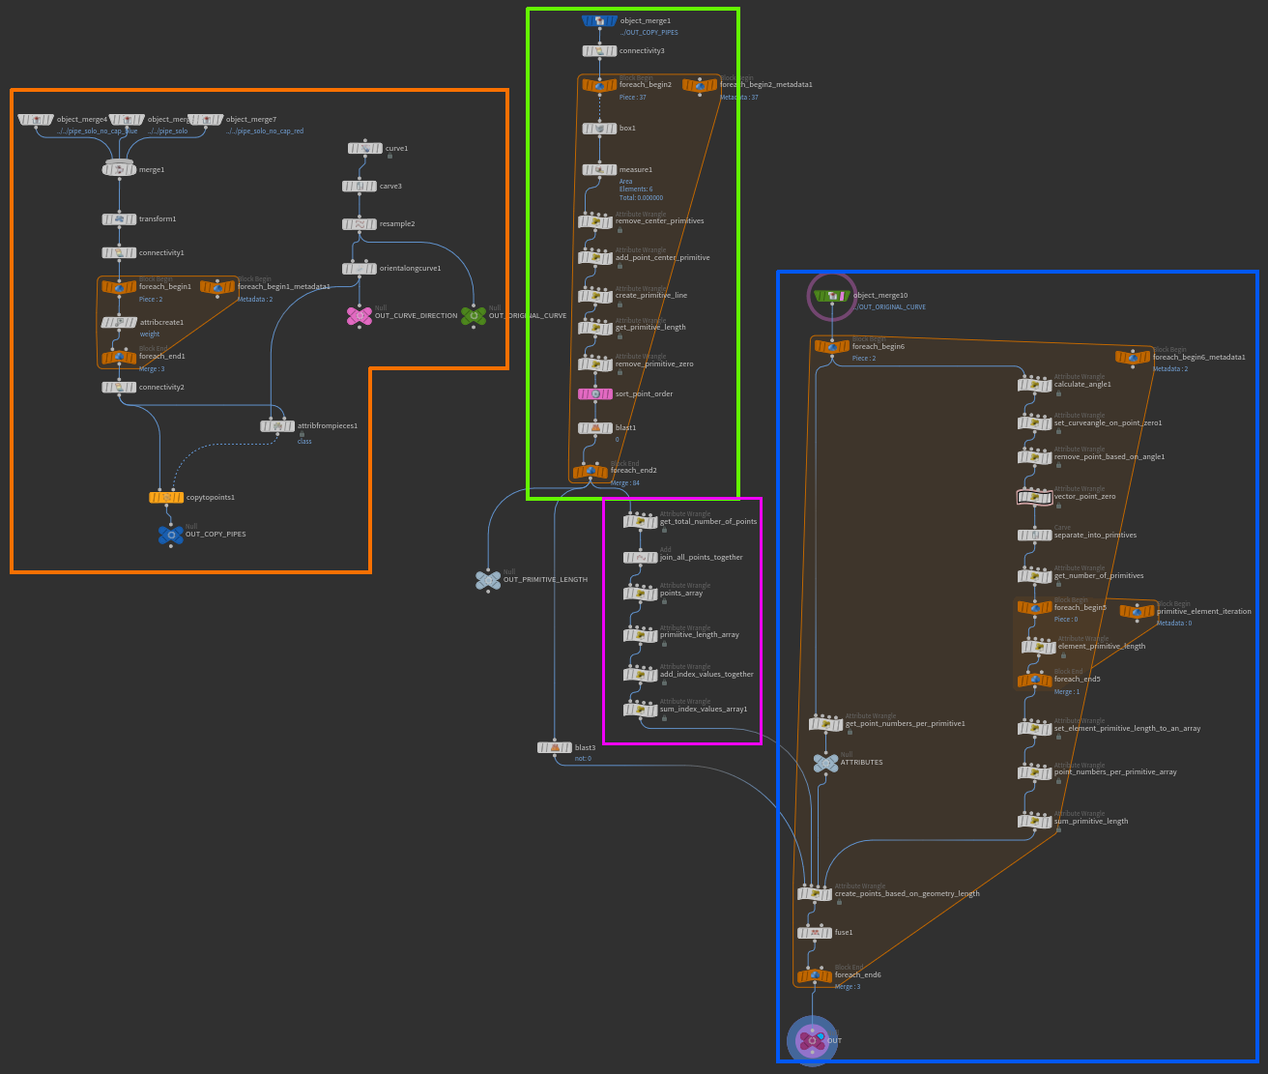Select the add_index_values_together wrangle node
Screen dimensions: 1268x1074
pyautogui.click(x=640, y=675)
